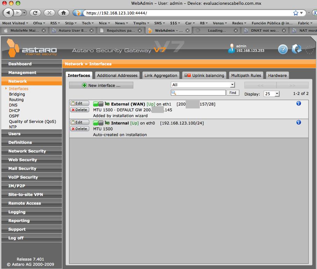Click the Astaro logo

coord(32,48)
